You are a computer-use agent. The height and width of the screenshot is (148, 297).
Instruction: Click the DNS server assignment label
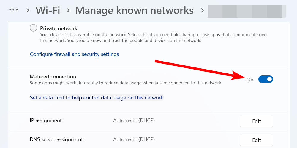(57, 139)
